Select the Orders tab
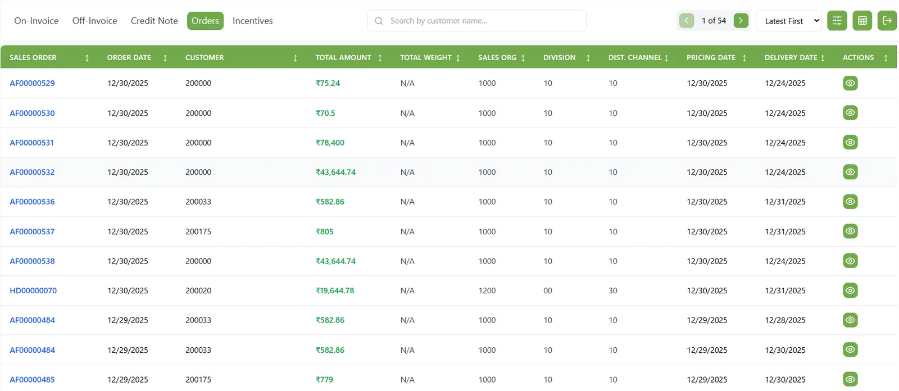 [205, 21]
